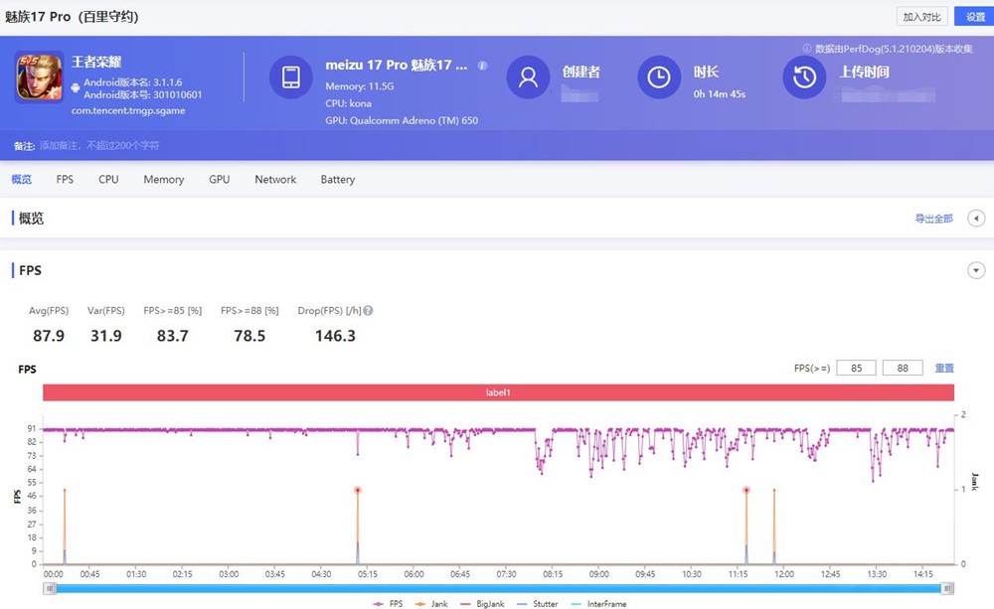Viewport: 994px width, 609px height.
Task: Click the 导出全部 link
Action: [933, 219]
